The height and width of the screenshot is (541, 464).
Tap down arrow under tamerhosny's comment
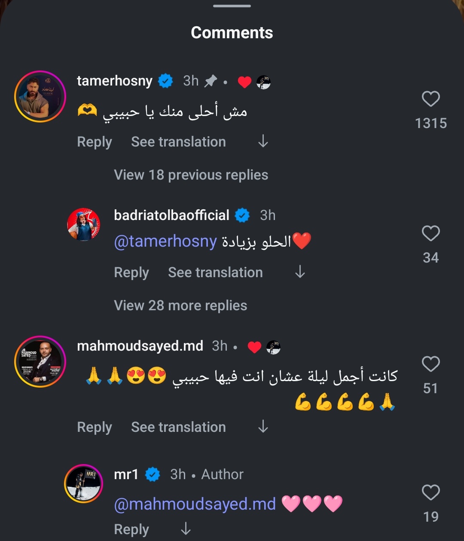[x=263, y=141]
